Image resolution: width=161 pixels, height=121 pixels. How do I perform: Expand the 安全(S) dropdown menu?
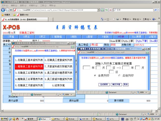click(137, 19)
